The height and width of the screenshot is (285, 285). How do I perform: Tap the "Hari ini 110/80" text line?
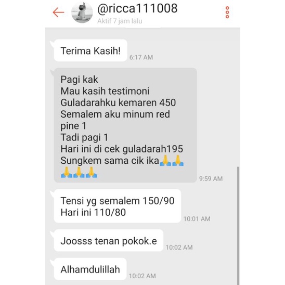pos(93,213)
